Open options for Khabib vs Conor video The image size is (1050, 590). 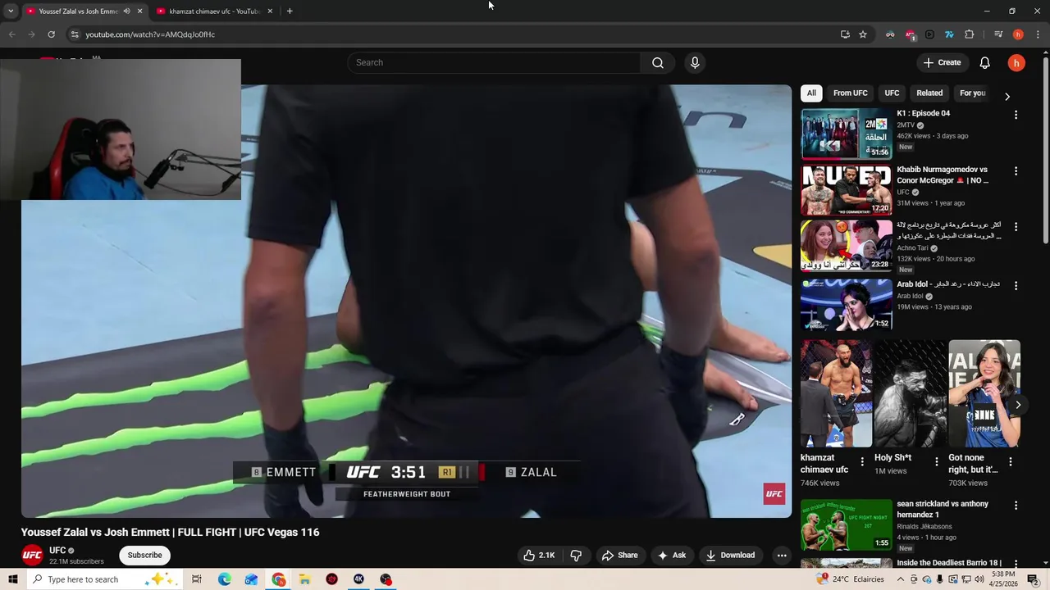[x=1016, y=171]
